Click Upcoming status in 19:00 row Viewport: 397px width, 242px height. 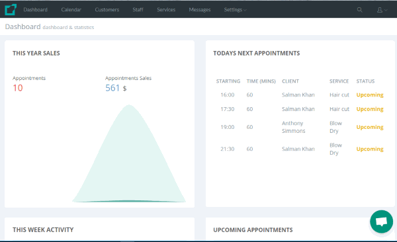coord(370,127)
